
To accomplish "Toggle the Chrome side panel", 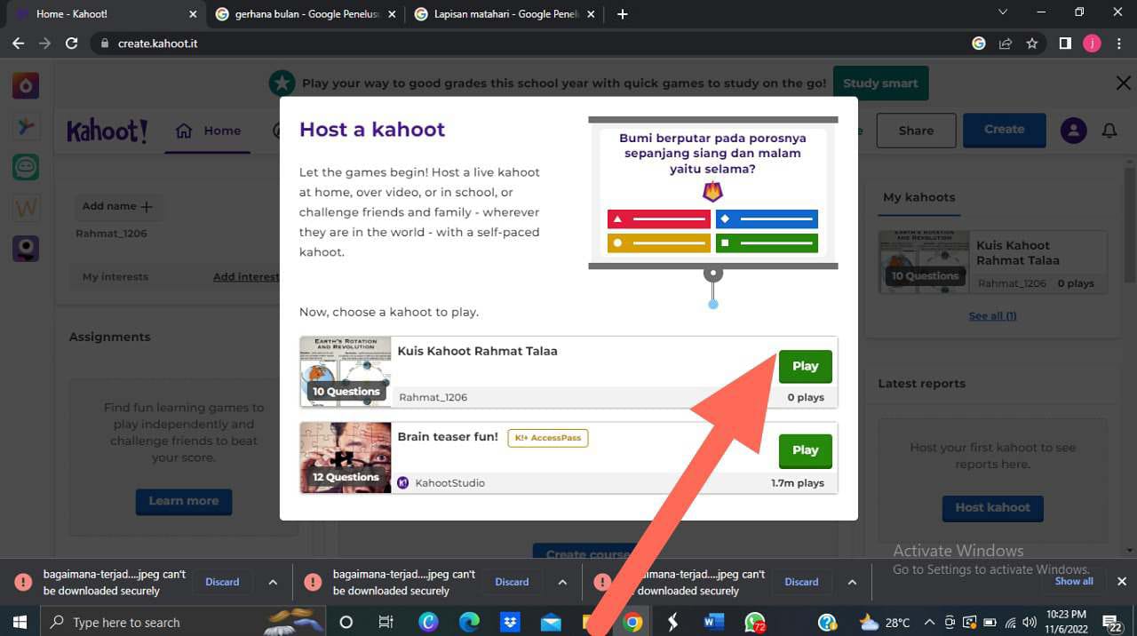I will pyautogui.click(x=1065, y=43).
